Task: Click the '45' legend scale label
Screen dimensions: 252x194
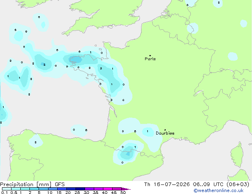Action: pyautogui.click(x=114, y=192)
